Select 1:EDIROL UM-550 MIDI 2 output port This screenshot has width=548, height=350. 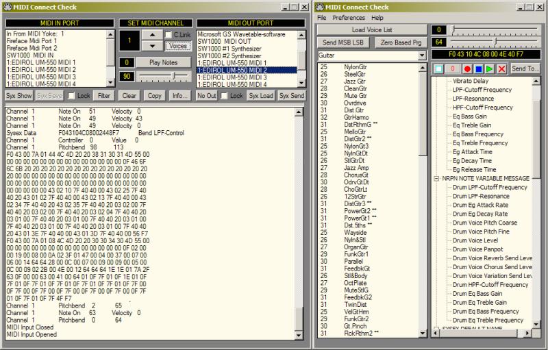pos(247,71)
